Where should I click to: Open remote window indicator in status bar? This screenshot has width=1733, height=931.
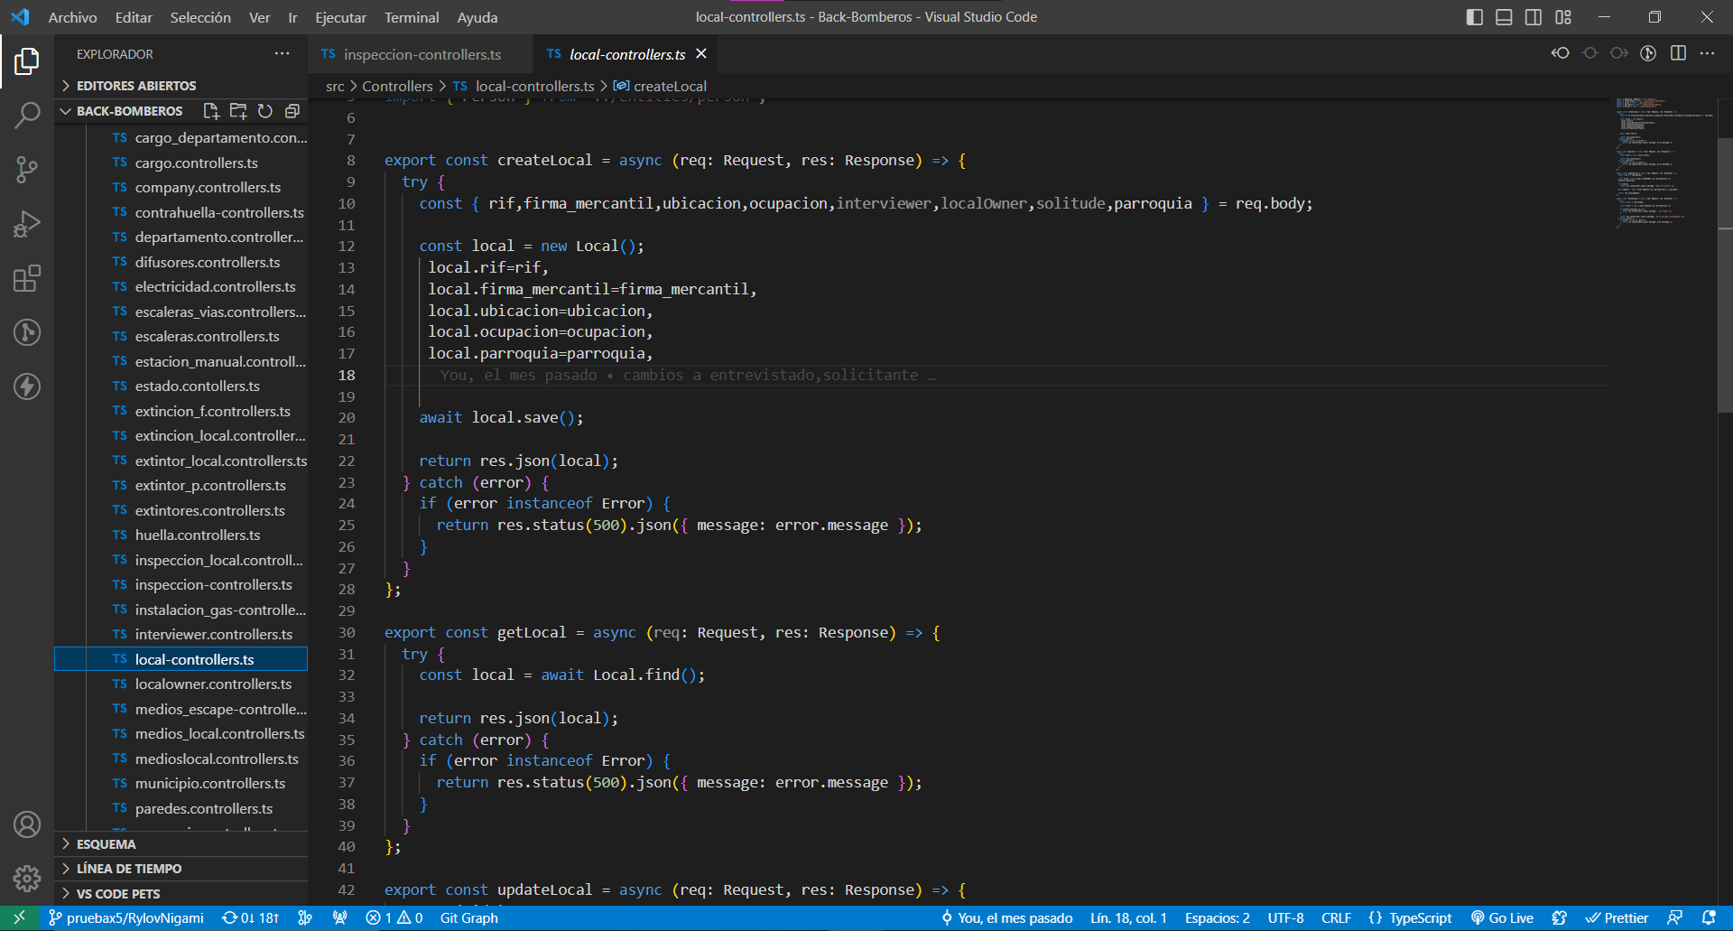pyautogui.click(x=19, y=918)
